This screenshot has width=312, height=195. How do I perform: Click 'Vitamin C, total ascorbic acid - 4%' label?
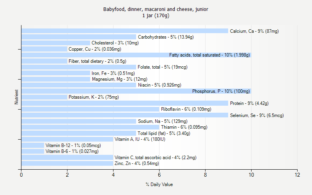pos(155,158)
